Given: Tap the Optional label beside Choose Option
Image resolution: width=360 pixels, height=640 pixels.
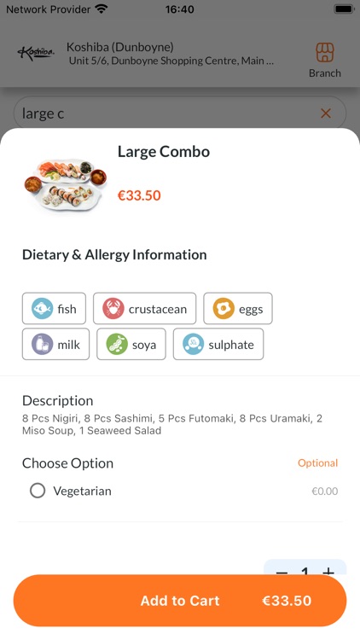Looking at the screenshot, I should (317, 463).
